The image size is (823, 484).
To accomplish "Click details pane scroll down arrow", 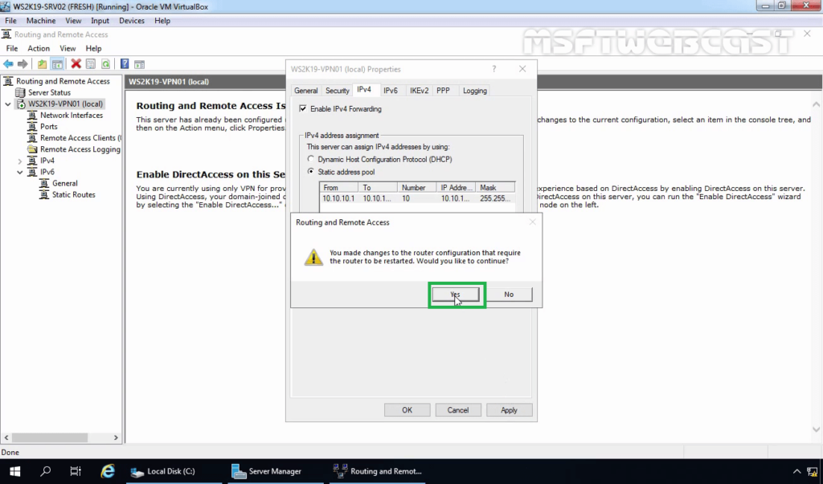I will tap(817, 429).
